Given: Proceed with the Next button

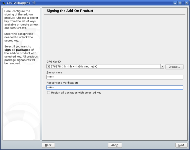Looking at the screenshot, I should pyautogui.click(x=181, y=145).
